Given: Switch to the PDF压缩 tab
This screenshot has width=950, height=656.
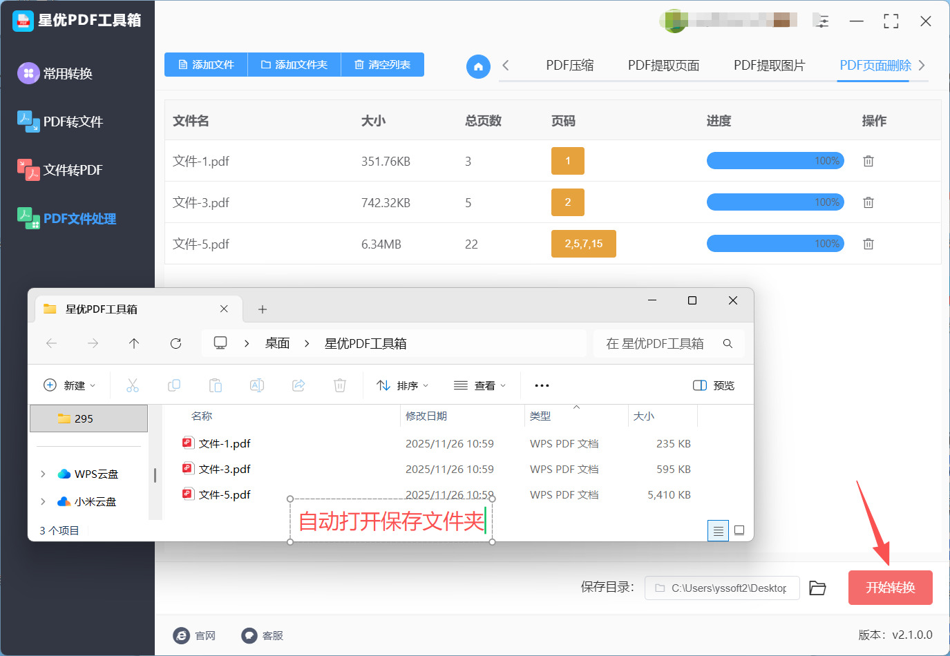Looking at the screenshot, I should pyautogui.click(x=570, y=66).
